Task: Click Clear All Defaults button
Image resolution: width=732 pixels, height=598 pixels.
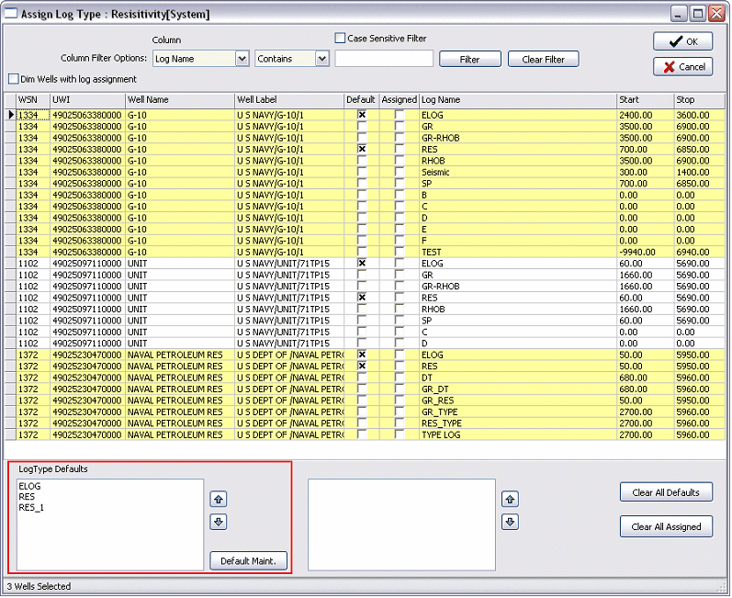Action: (x=666, y=492)
